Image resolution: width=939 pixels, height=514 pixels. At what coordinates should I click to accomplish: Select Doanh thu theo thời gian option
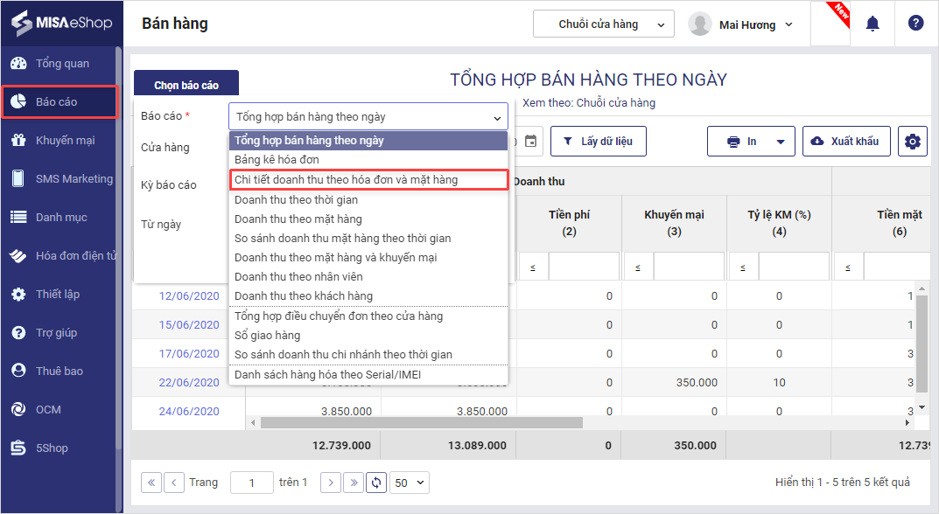pyautogui.click(x=368, y=200)
